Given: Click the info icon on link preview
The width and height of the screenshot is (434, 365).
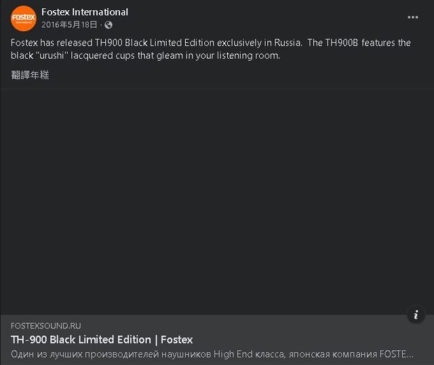Looking at the screenshot, I should pyautogui.click(x=416, y=315).
